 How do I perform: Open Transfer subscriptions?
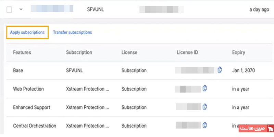(72, 33)
